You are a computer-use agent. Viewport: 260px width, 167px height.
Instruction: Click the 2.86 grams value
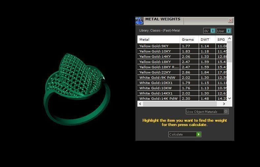(x=186, y=72)
